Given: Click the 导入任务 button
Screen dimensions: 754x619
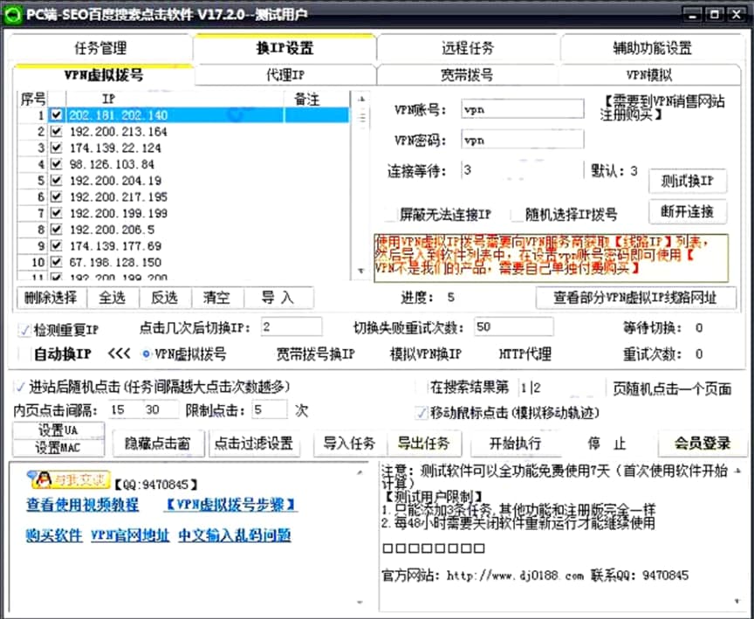Looking at the screenshot, I should coord(349,444).
